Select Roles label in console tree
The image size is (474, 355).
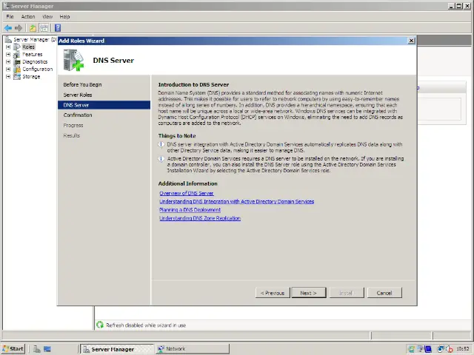pos(28,47)
